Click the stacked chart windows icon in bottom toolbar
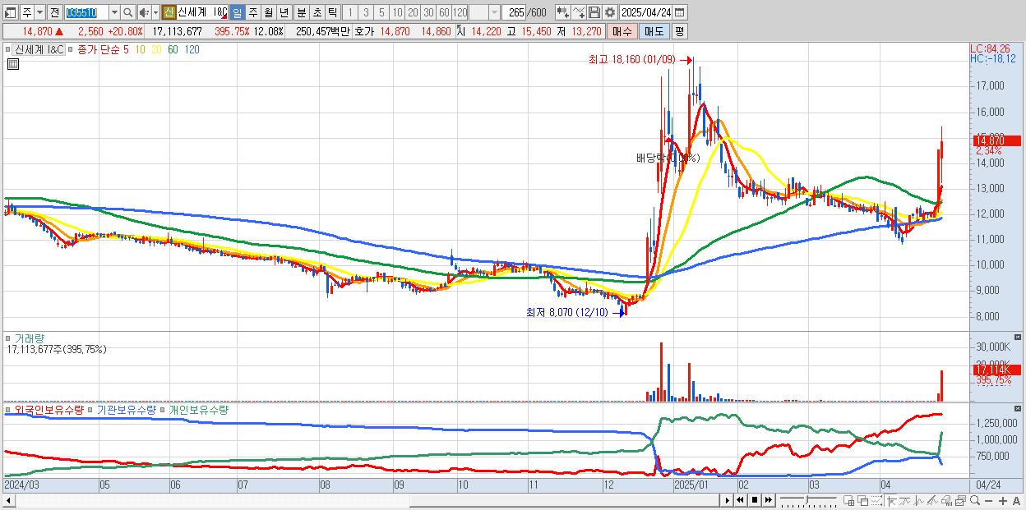The height and width of the screenshot is (510, 1026). [961, 500]
